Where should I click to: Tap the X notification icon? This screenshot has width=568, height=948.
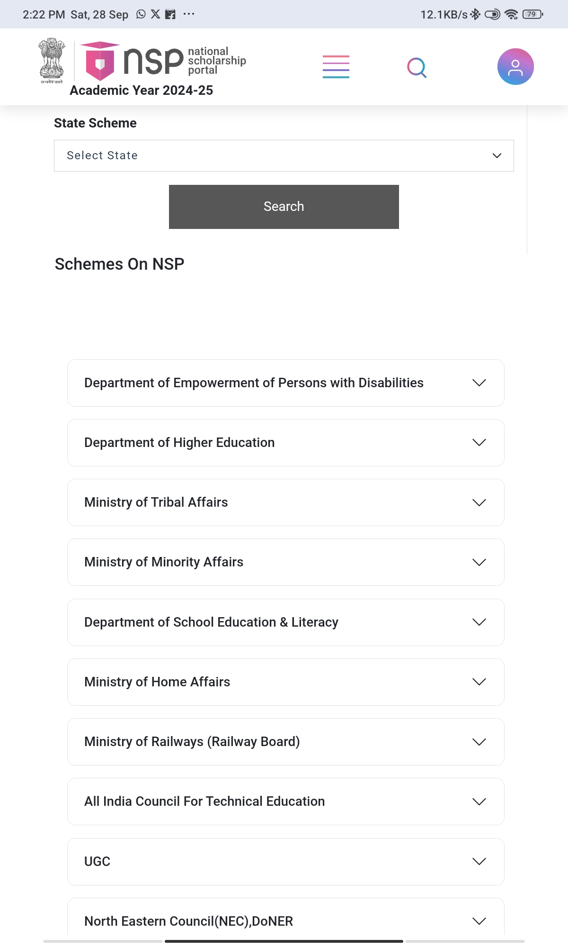(155, 14)
